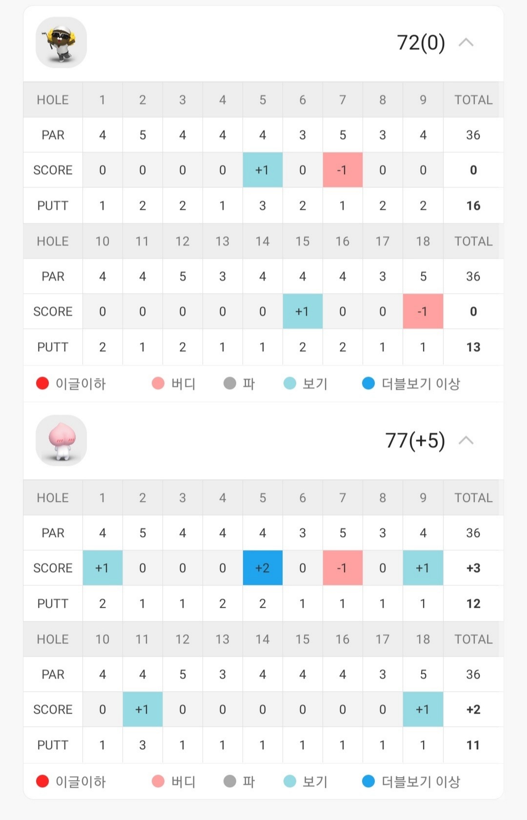
Task: Click pink 버디 legend dot in first card
Action: [x=158, y=383]
